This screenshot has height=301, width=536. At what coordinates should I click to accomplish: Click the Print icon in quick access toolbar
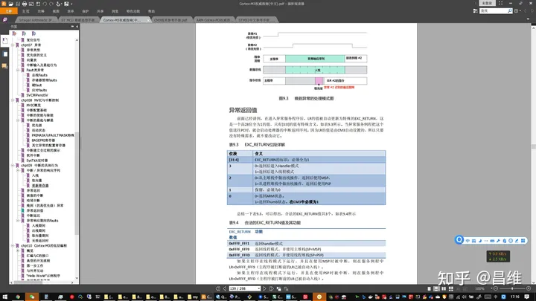click(x=25, y=4)
